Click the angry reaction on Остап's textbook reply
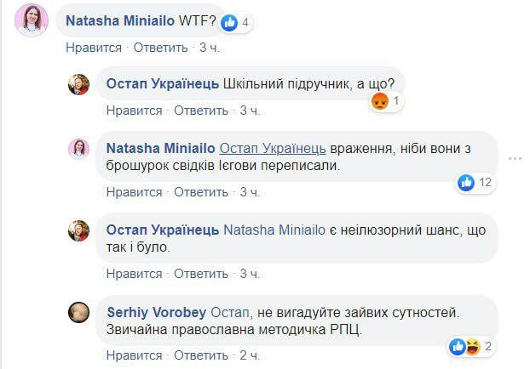 380,103
